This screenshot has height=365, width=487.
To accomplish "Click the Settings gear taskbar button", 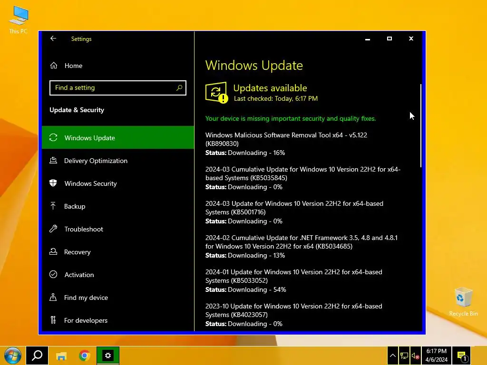I will (x=108, y=355).
